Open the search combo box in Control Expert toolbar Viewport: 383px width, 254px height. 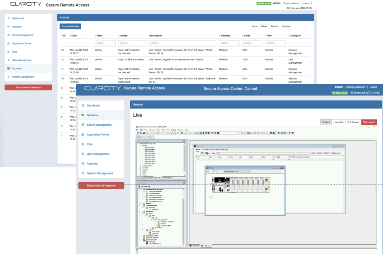click(x=229, y=133)
